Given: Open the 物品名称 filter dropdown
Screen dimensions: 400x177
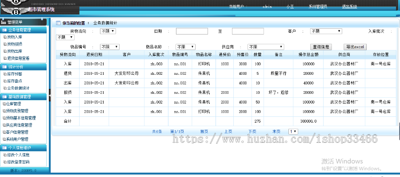Looking at the screenshot, I should click(x=185, y=47).
